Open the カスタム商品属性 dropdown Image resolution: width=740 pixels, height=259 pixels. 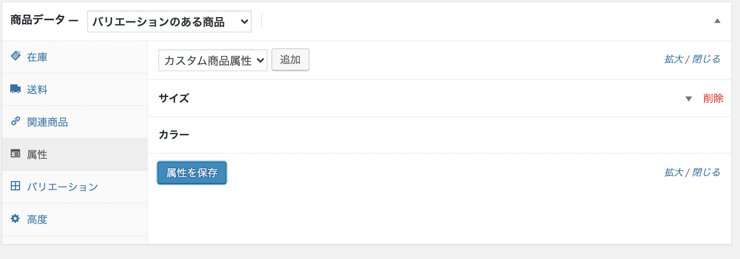[x=213, y=60]
